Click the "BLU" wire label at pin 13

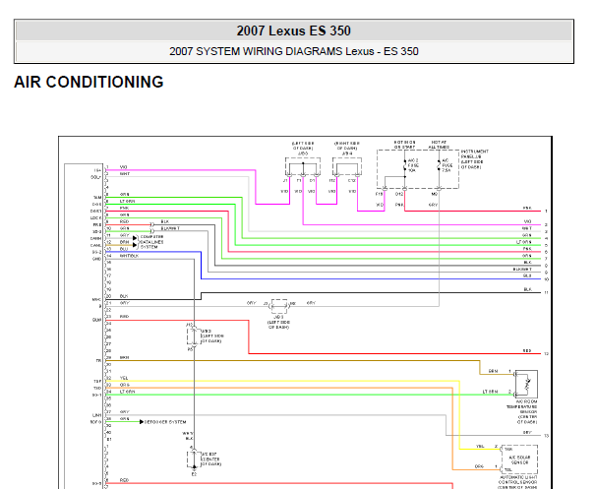(x=124, y=249)
